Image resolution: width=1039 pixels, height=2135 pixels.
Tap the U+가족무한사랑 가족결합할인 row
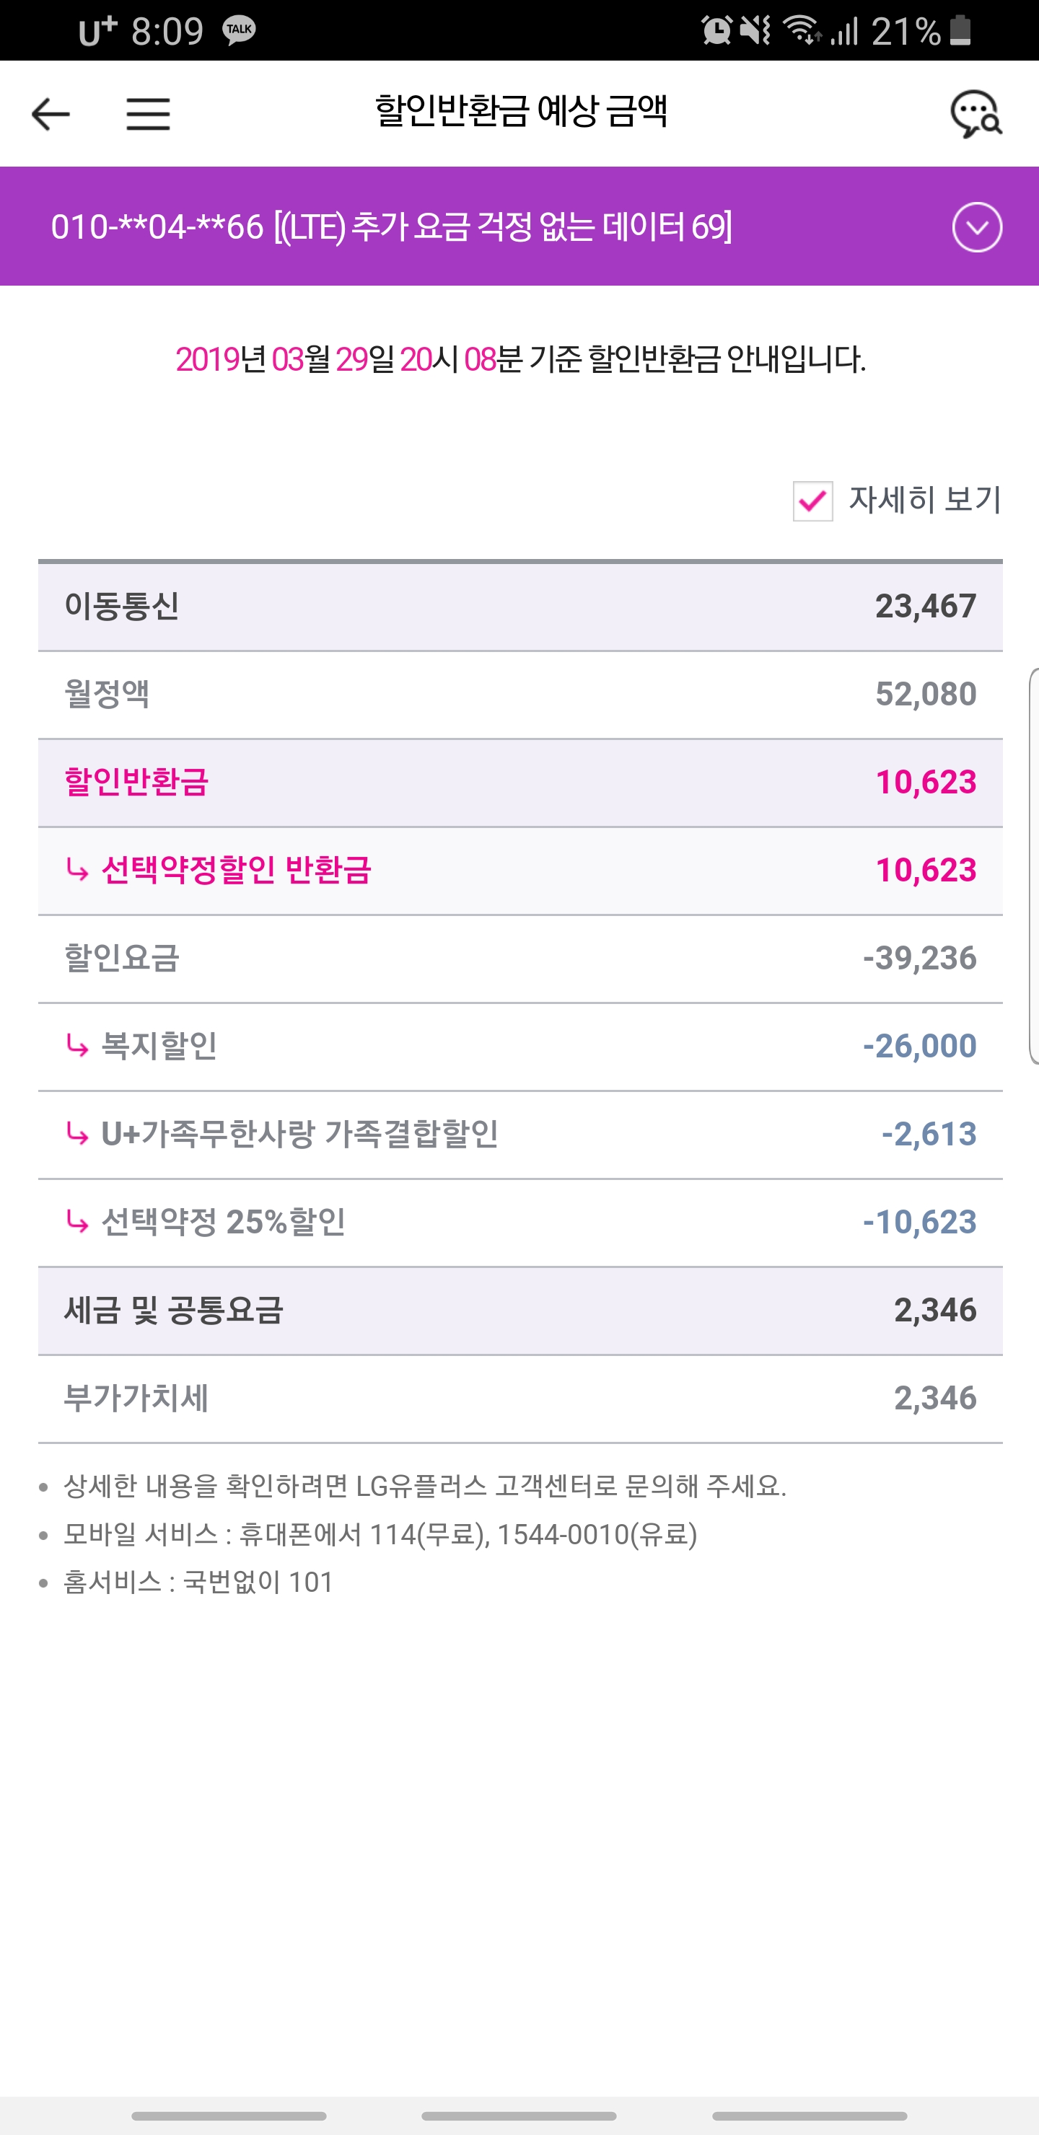[x=520, y=1134]
